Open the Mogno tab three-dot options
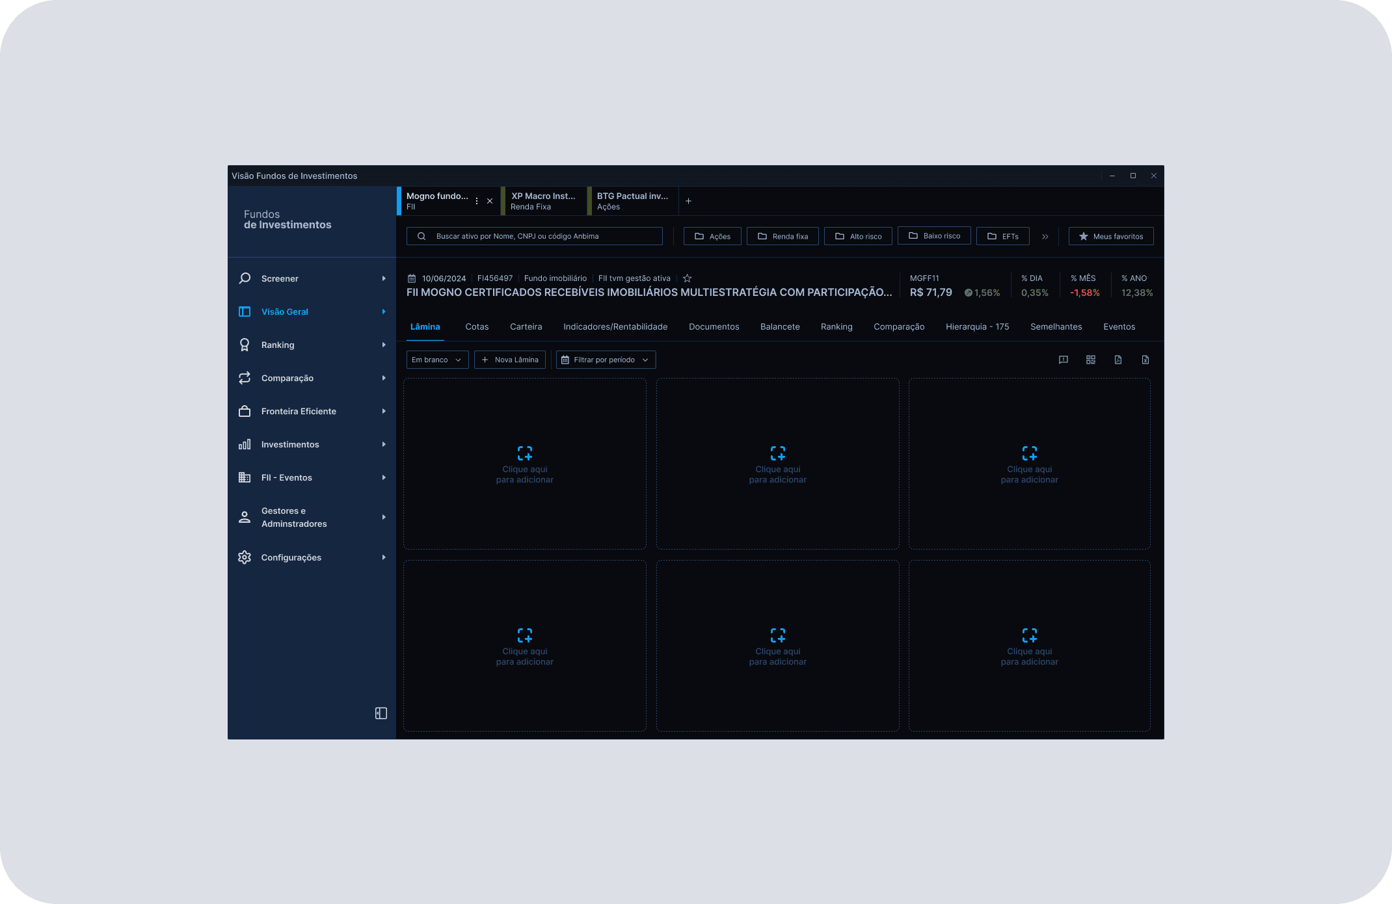1392x904 pixels. pos(477,201)
